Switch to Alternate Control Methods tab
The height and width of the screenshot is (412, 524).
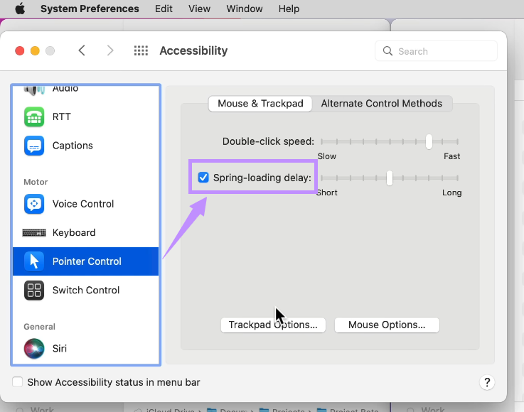(381, 104)
